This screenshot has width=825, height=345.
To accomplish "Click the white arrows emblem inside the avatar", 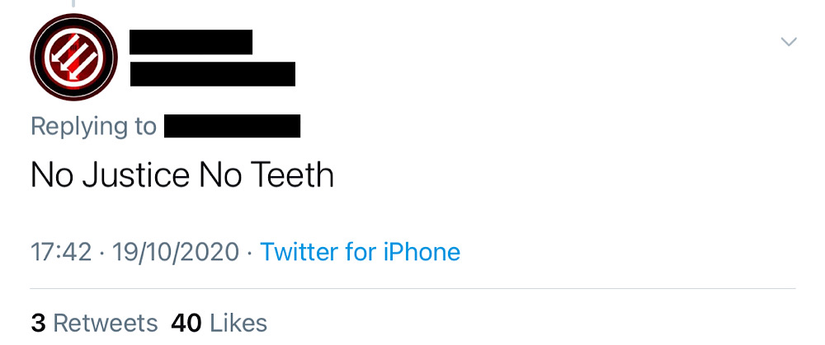I will 73,57.
